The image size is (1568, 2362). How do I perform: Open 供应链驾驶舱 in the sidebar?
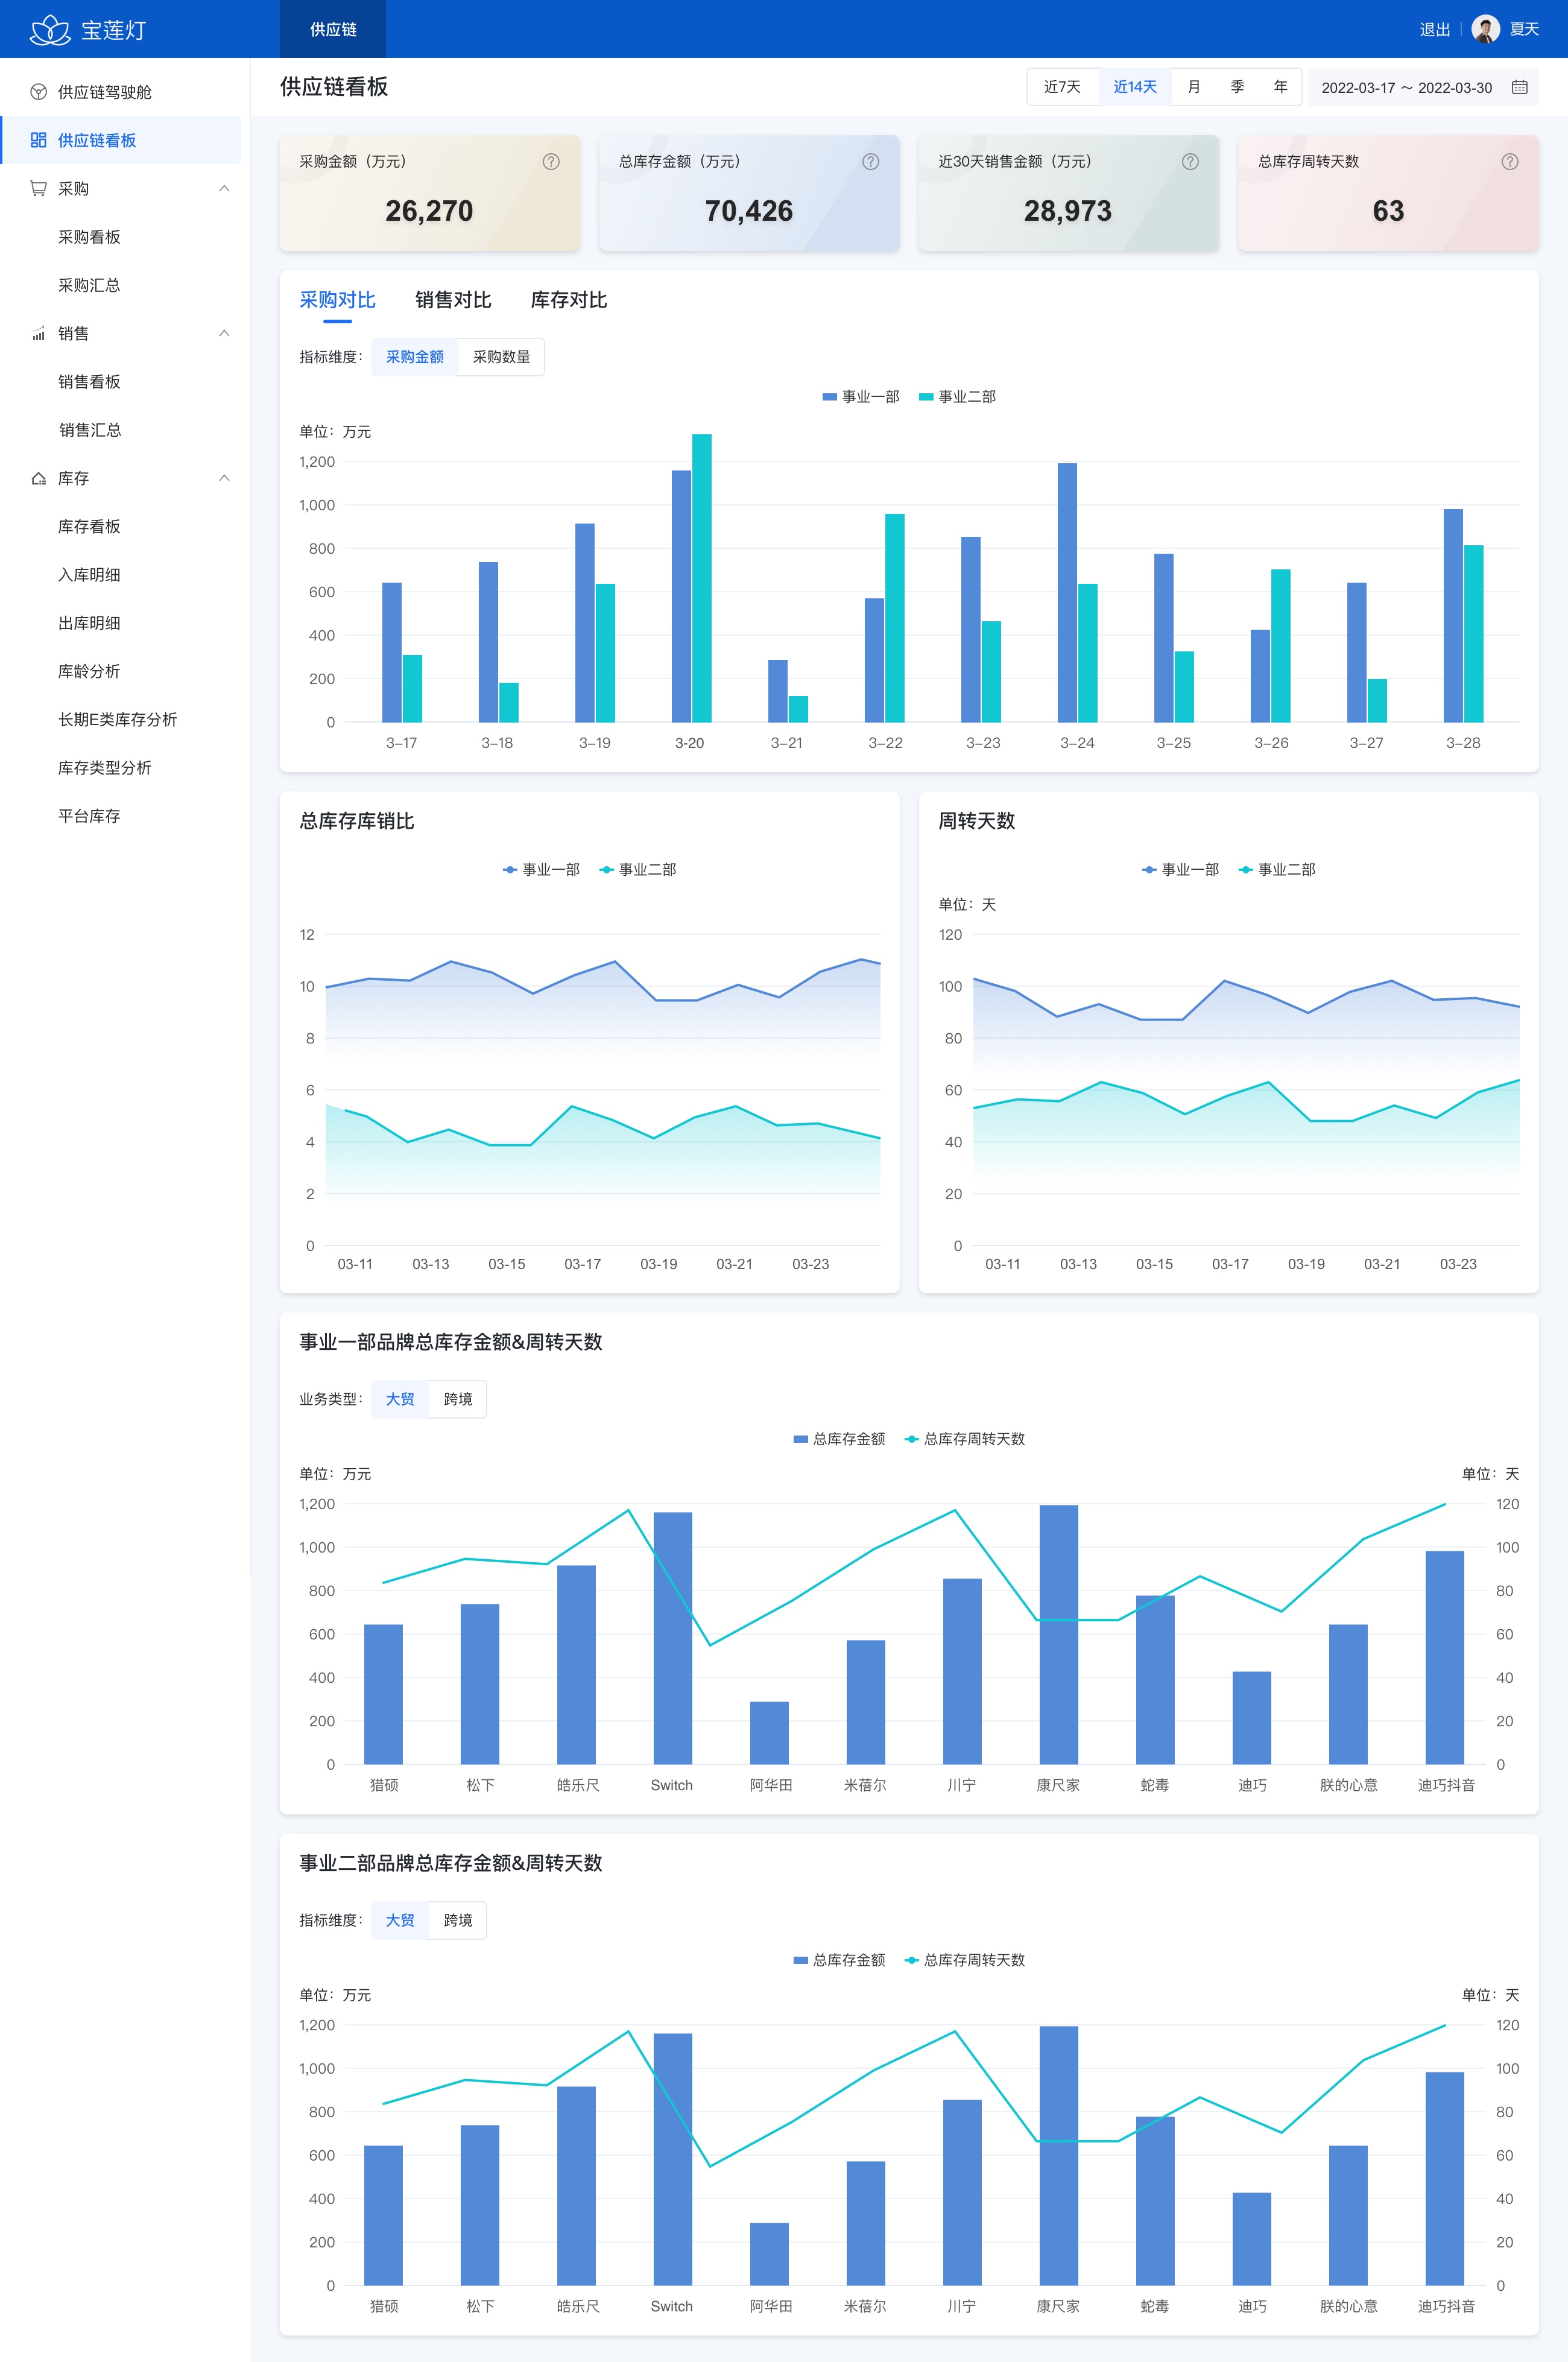pyautogui.click(x=121, y=92)
